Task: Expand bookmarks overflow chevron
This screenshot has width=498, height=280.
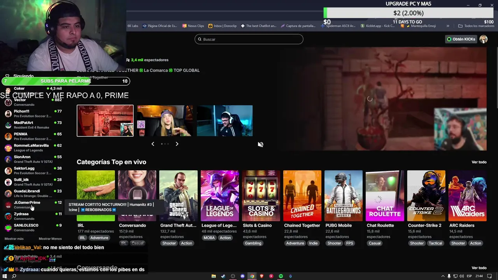Action: (448, 26)
